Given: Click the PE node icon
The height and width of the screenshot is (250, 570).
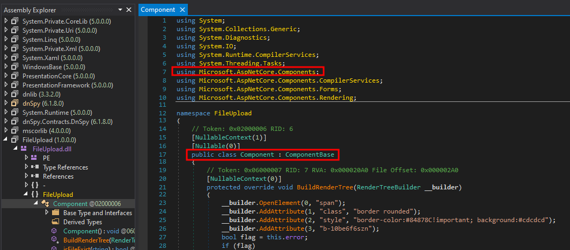Looking at the screenshot, I should pos(34,158).
